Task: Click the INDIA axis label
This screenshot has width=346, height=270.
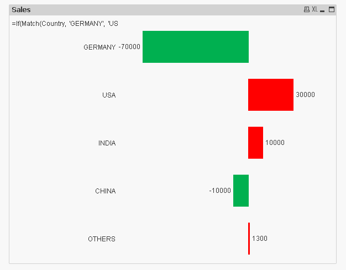Action: [x=107, y=143]
